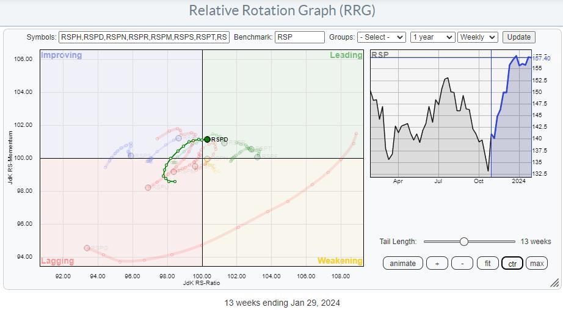Click the RSPG marker in Lagging quadrant
Image resolution: width=563 pixels, height=310 pixels.
pos(87,248)
